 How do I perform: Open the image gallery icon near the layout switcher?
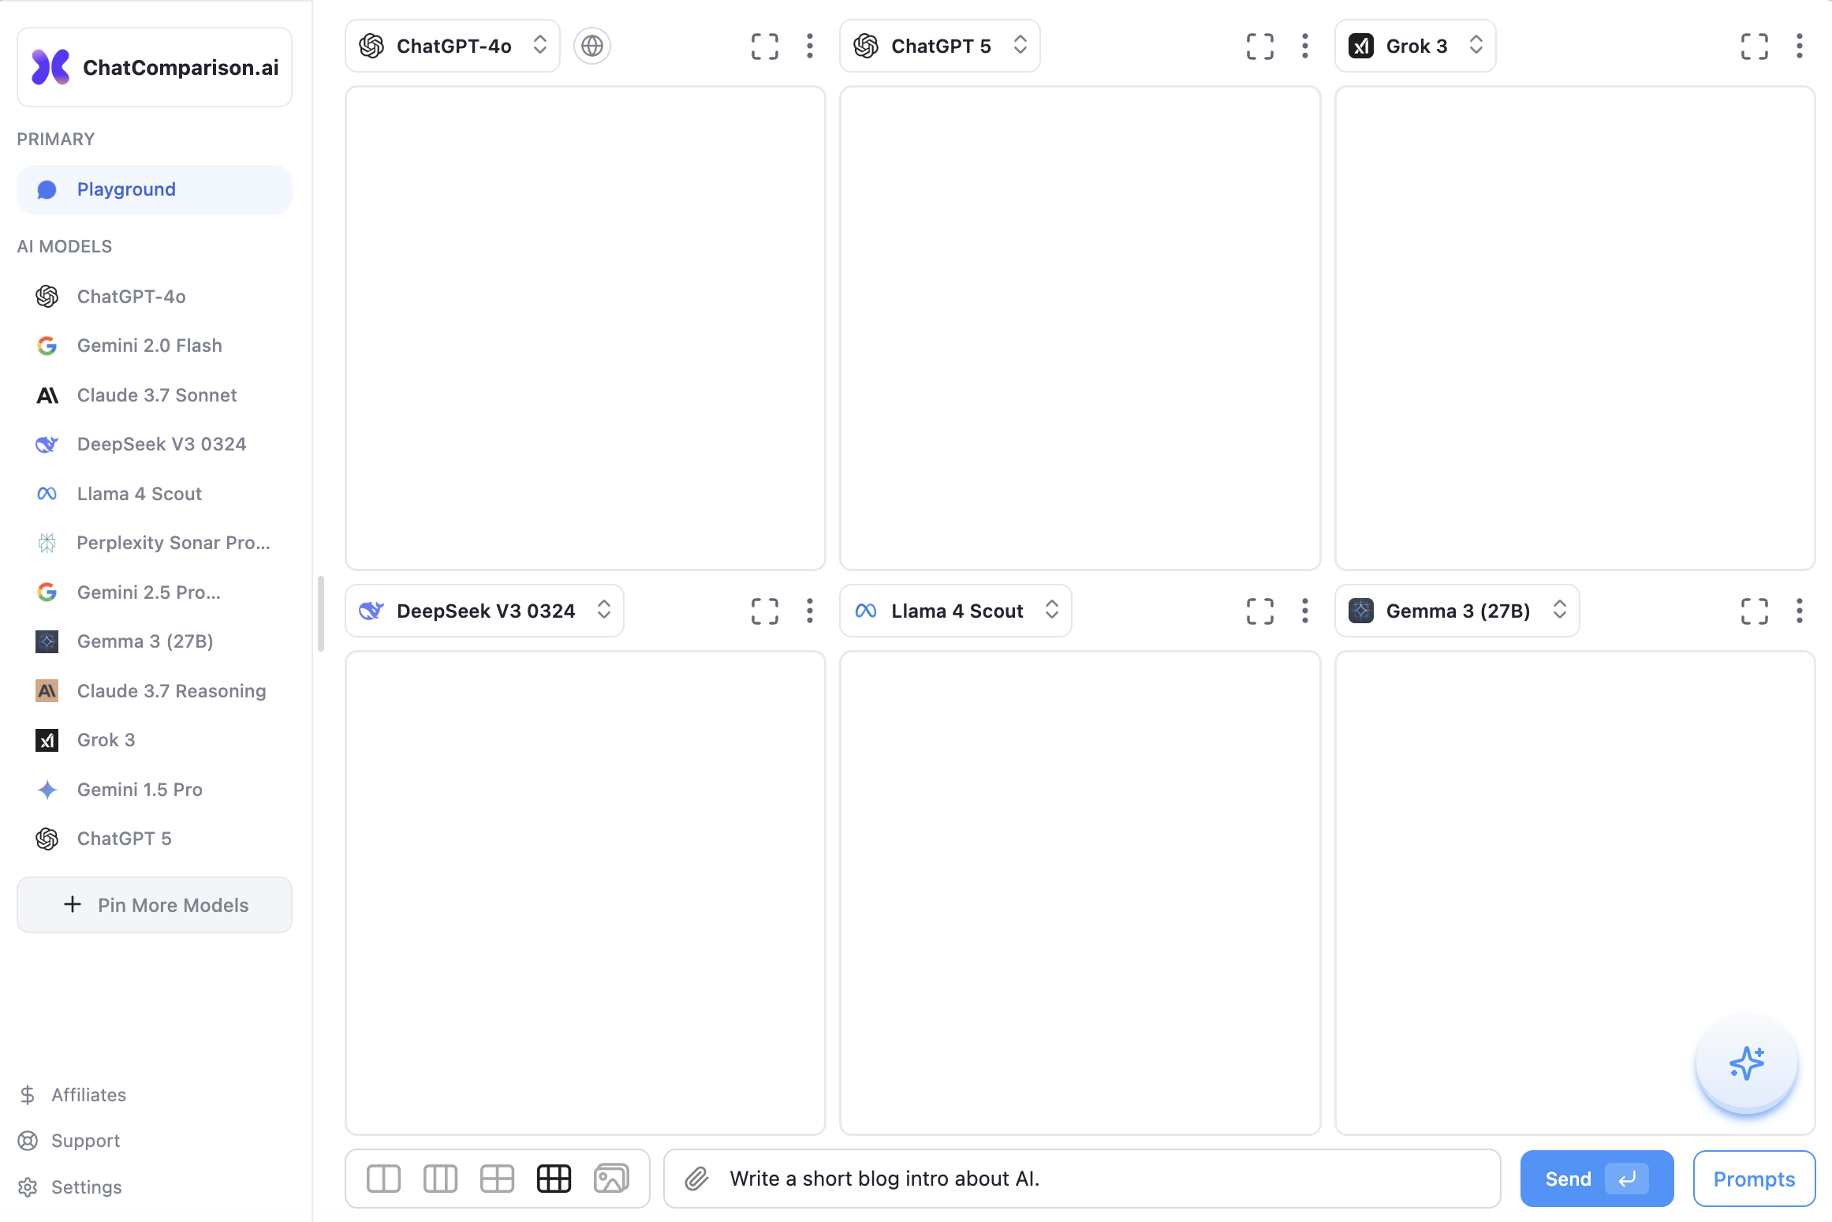click(x=611, y=1178)
